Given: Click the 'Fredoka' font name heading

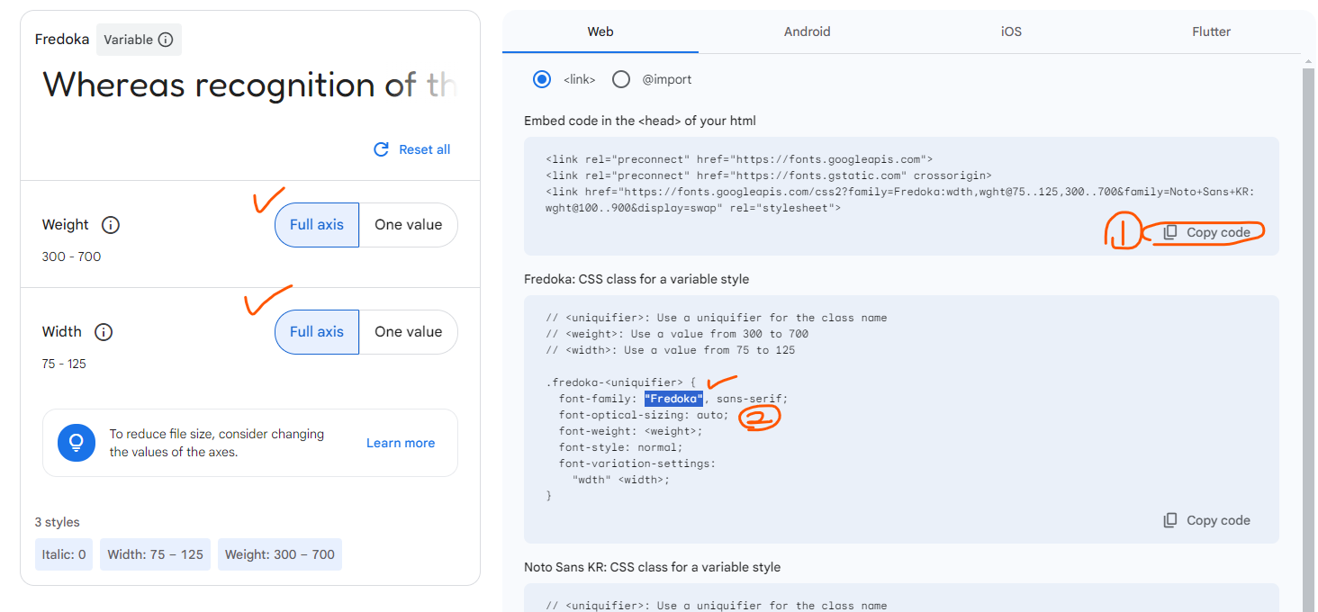Looking at the screenshot, I should point(62,40).
